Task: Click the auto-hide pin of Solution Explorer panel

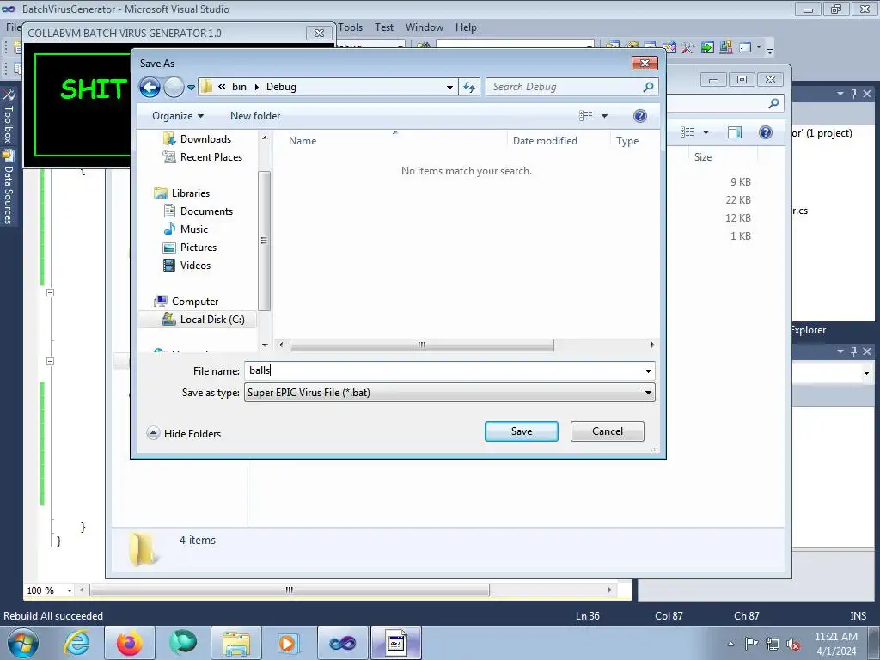Action: pos(853,94)
